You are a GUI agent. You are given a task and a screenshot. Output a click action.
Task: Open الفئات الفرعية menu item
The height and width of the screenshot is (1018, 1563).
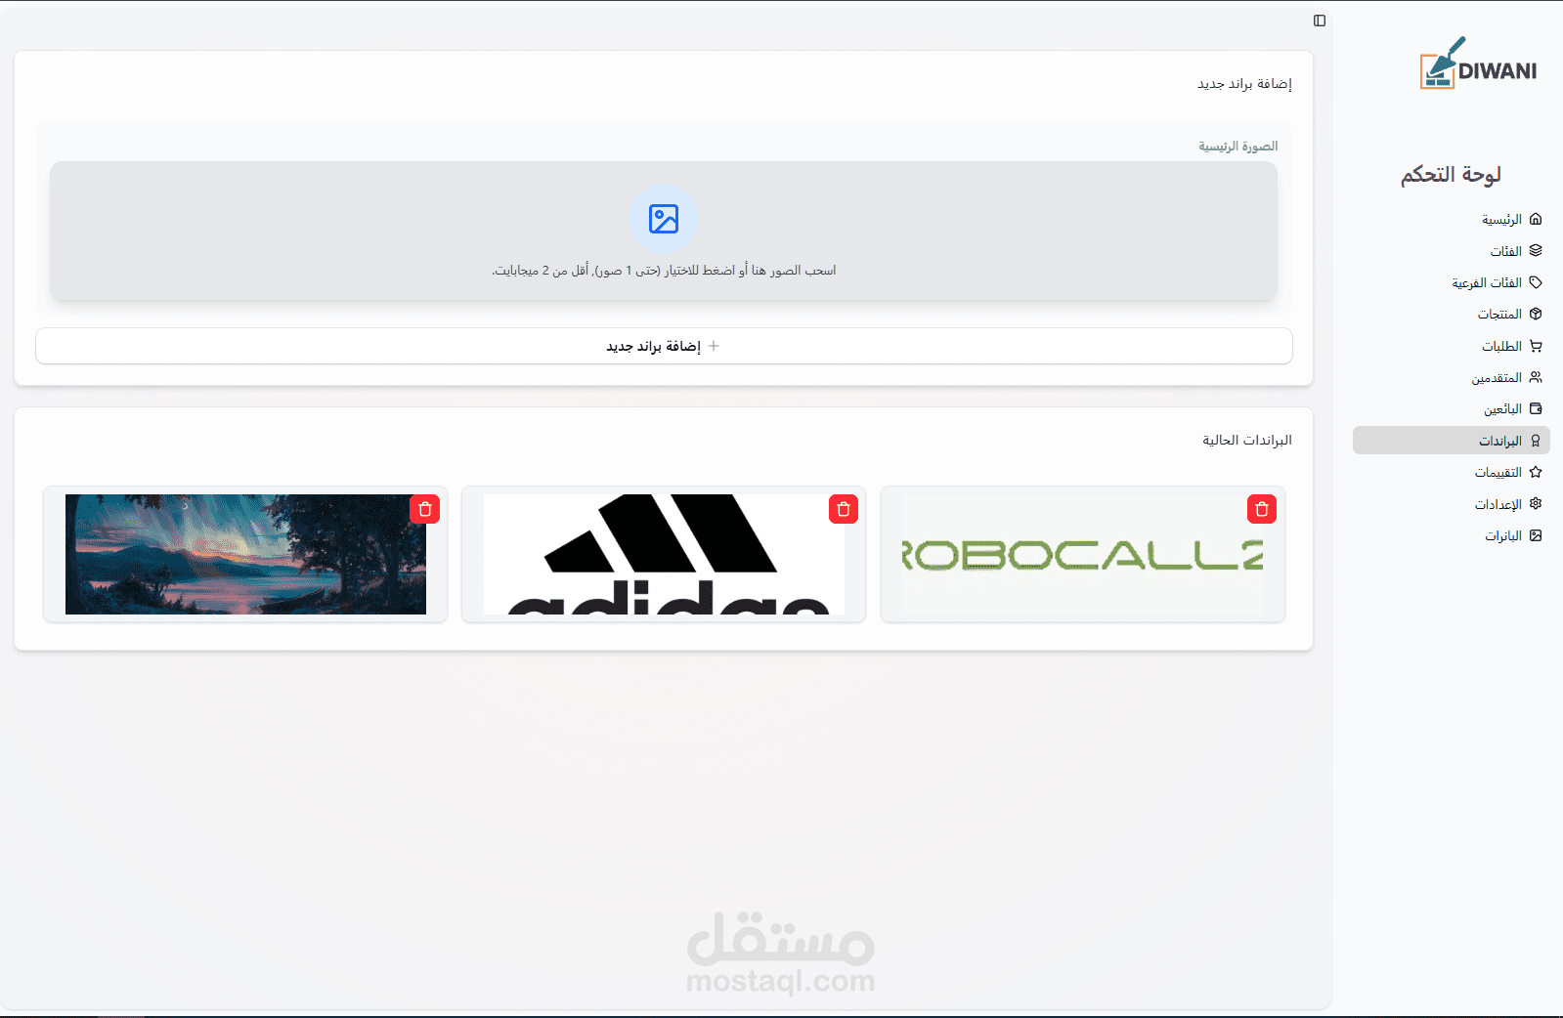point(1452,282)
